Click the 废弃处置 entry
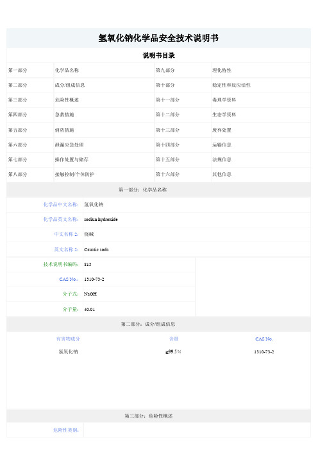Image resolution: width=318 pixels, height=451 pixels. (222, 130)
